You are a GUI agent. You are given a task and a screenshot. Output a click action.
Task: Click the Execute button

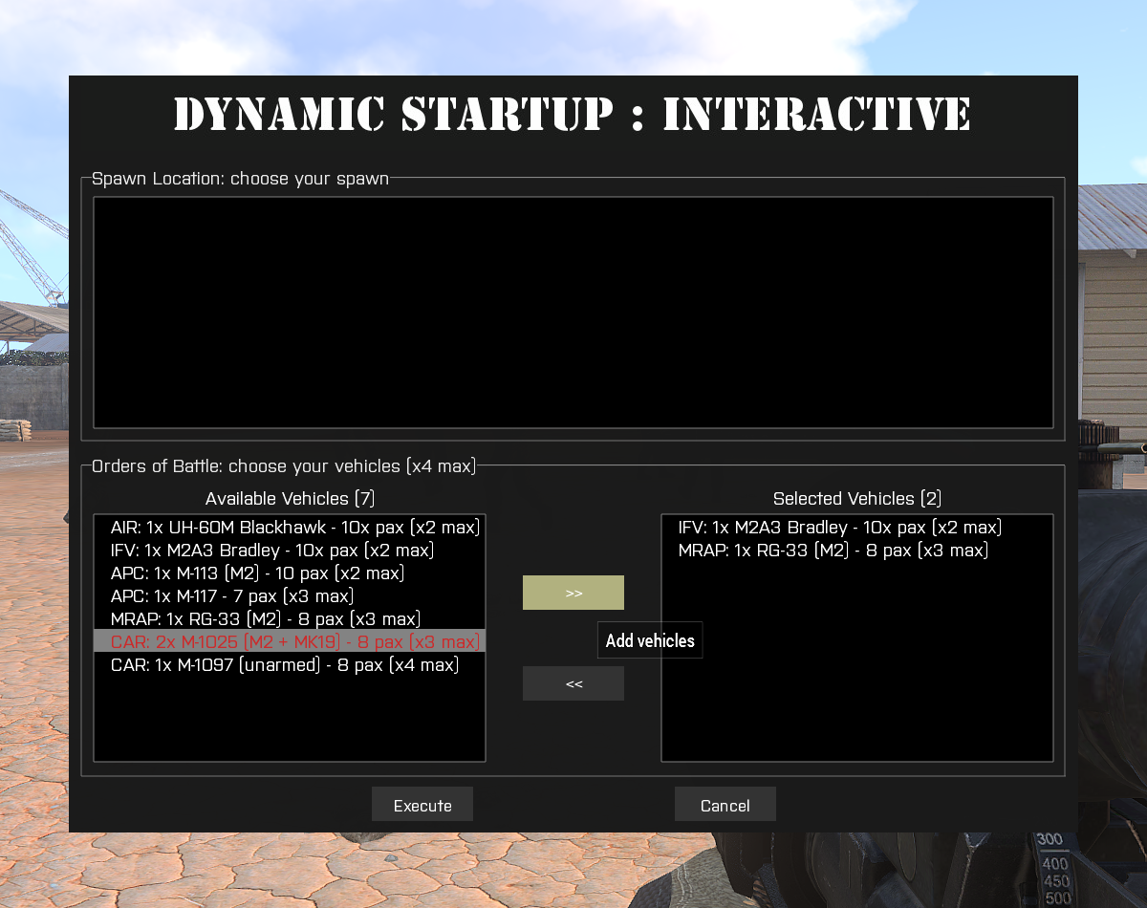point(422,805)
